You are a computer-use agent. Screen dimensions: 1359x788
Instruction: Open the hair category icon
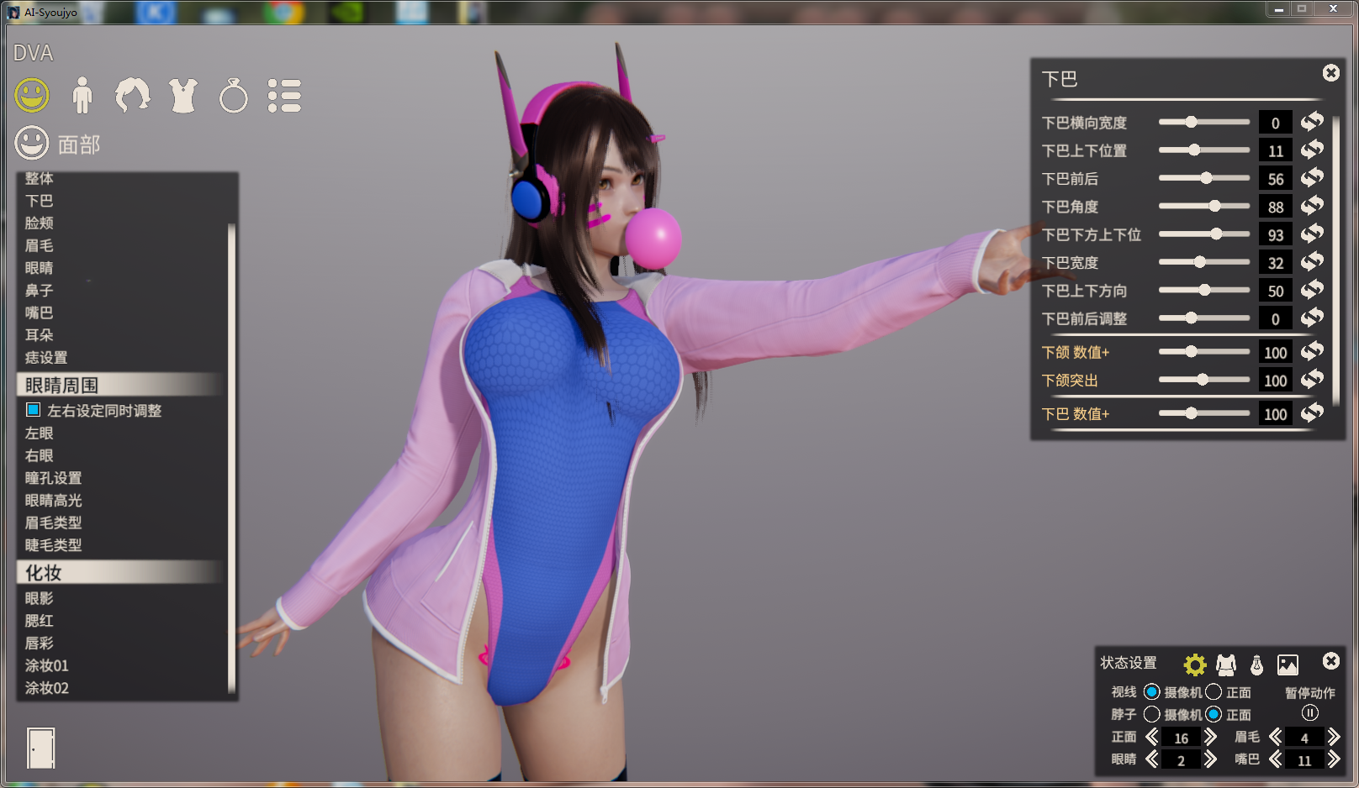pos(133,96)
